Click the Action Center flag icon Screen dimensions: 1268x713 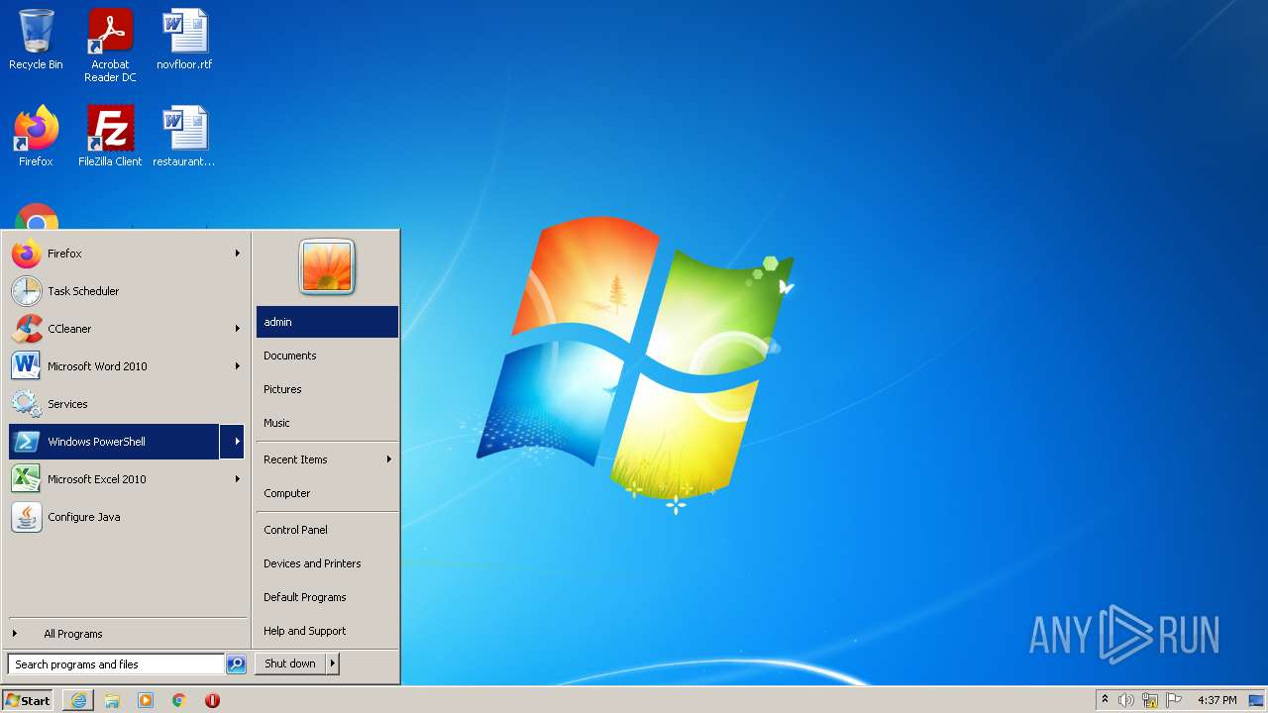(1174, 700)
